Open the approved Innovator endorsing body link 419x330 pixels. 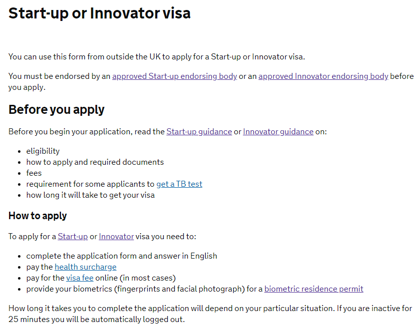point(323,76)
